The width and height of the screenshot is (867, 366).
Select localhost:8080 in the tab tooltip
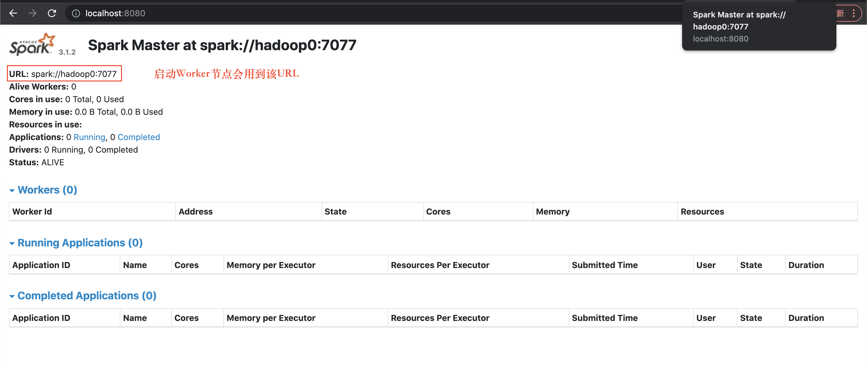pos(721,39)
